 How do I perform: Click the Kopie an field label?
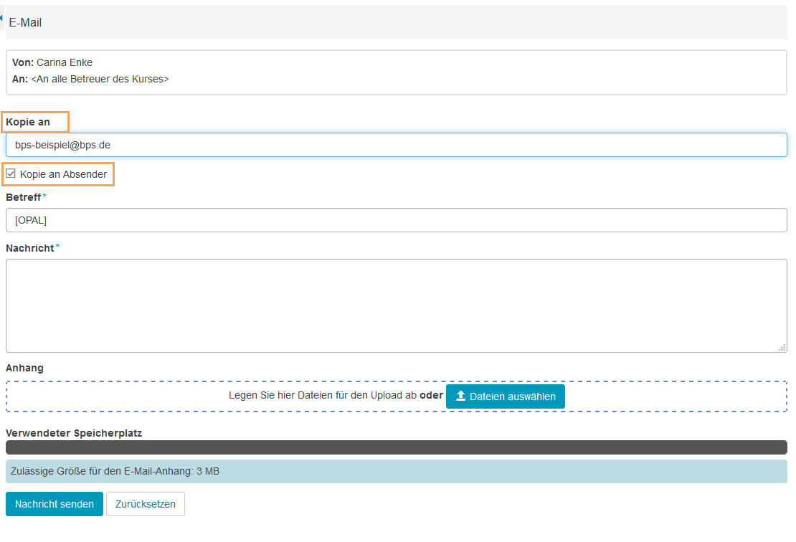coord(28,122)
